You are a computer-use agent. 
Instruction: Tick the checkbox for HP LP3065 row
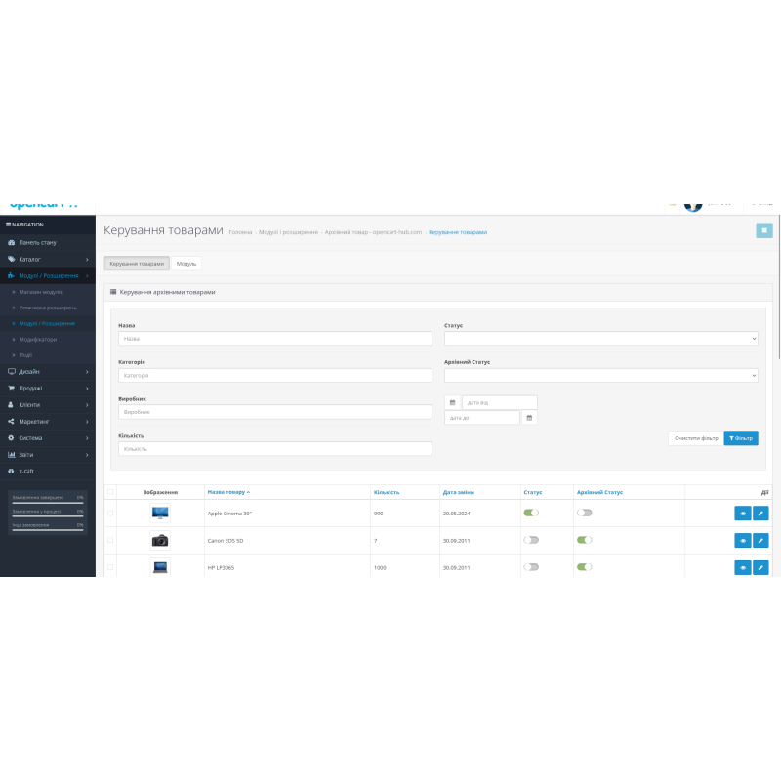click(110, 567)
